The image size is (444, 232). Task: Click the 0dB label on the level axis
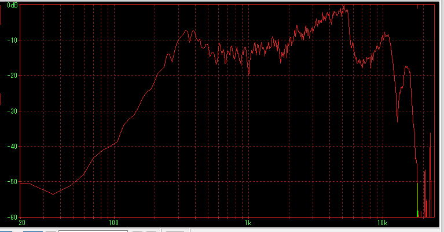click(13, 5)
